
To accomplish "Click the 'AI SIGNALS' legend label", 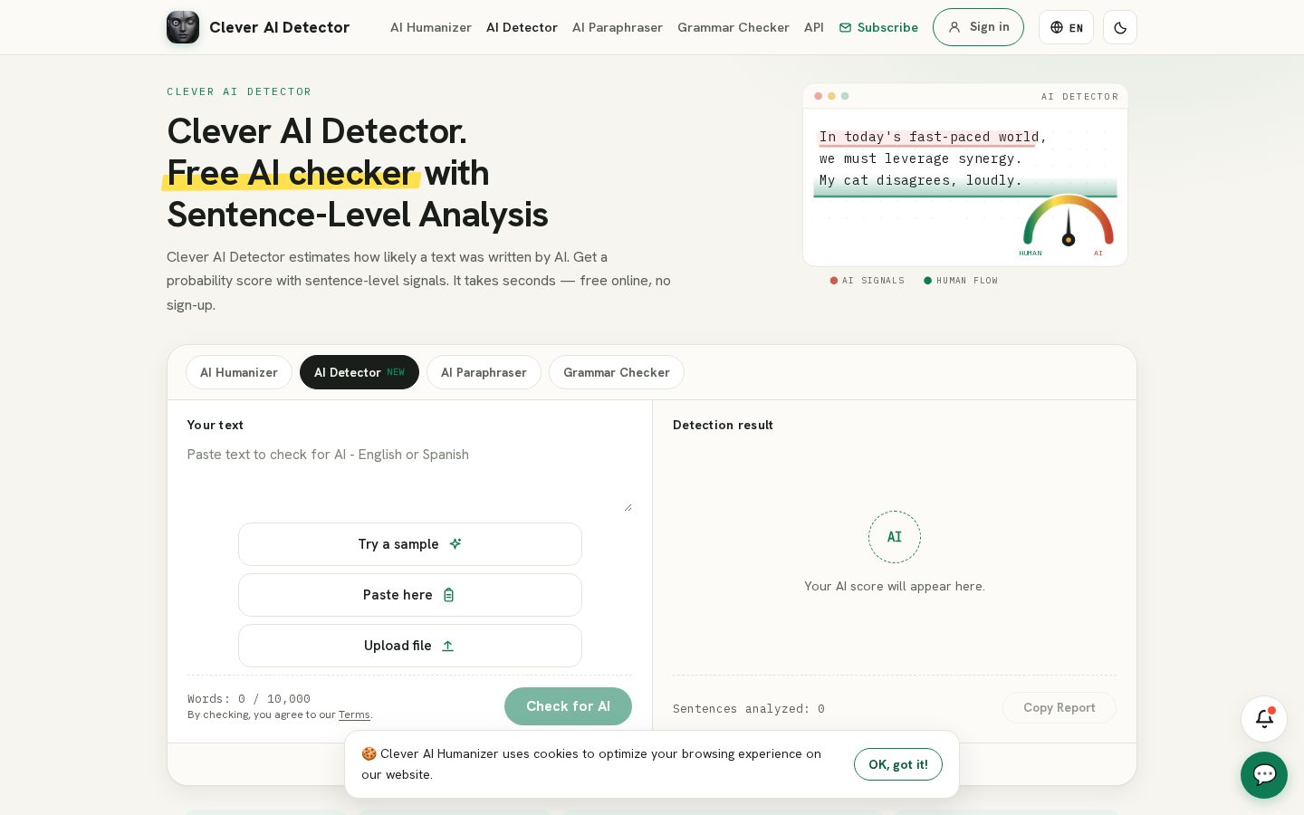I will [x=873, y=281].
